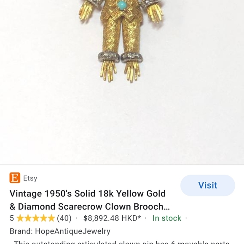The width and height of the screenshot is (244, 244).
Task: Click the $8,892.48 HKD price
Action: pos(112,218)
